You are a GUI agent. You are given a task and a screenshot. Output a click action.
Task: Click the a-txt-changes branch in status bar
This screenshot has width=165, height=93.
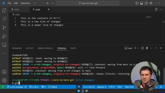pyautogui.click(x=15, y=87)
